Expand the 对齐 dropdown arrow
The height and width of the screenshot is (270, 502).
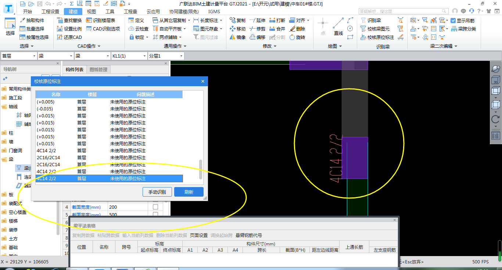(x=308, y=21)
